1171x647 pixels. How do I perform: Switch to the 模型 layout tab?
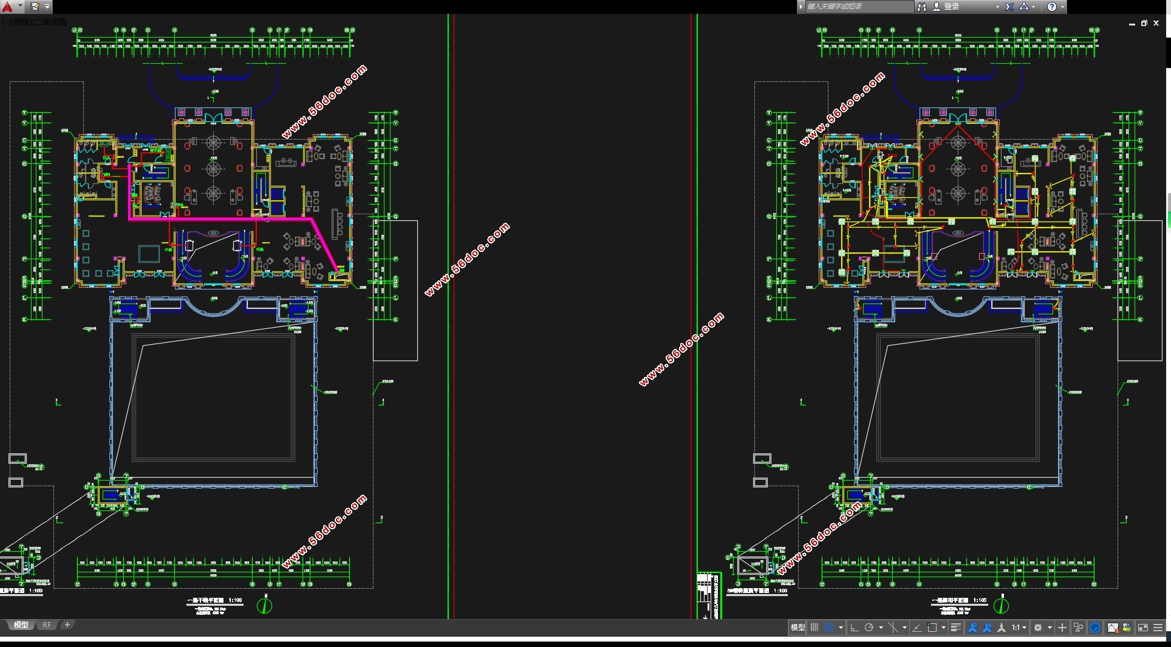(21, 625)
